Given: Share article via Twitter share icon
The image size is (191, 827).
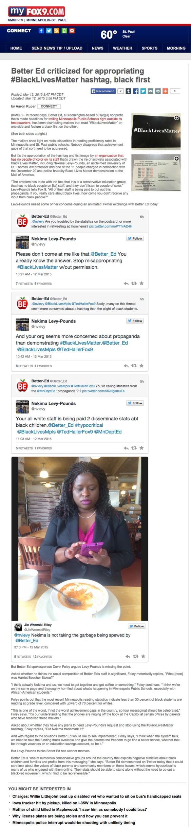Looking at the screenshot, I should pos(143,91).
